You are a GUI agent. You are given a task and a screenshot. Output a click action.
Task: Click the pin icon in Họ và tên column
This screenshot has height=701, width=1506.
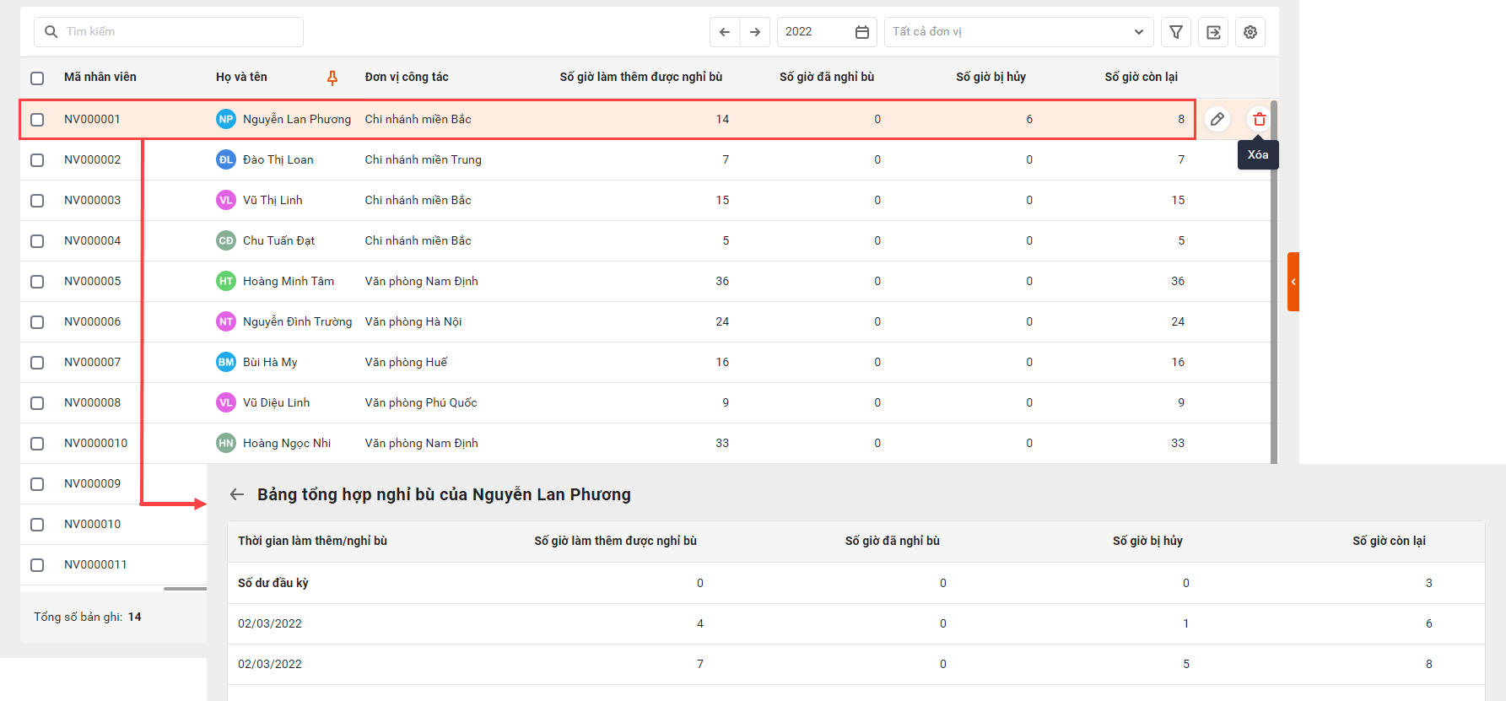[332, 78]
